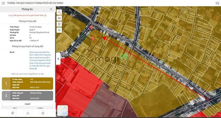Open the map layers stack tool
This screenshot has width=221, height=118.
tap(59, 18)
